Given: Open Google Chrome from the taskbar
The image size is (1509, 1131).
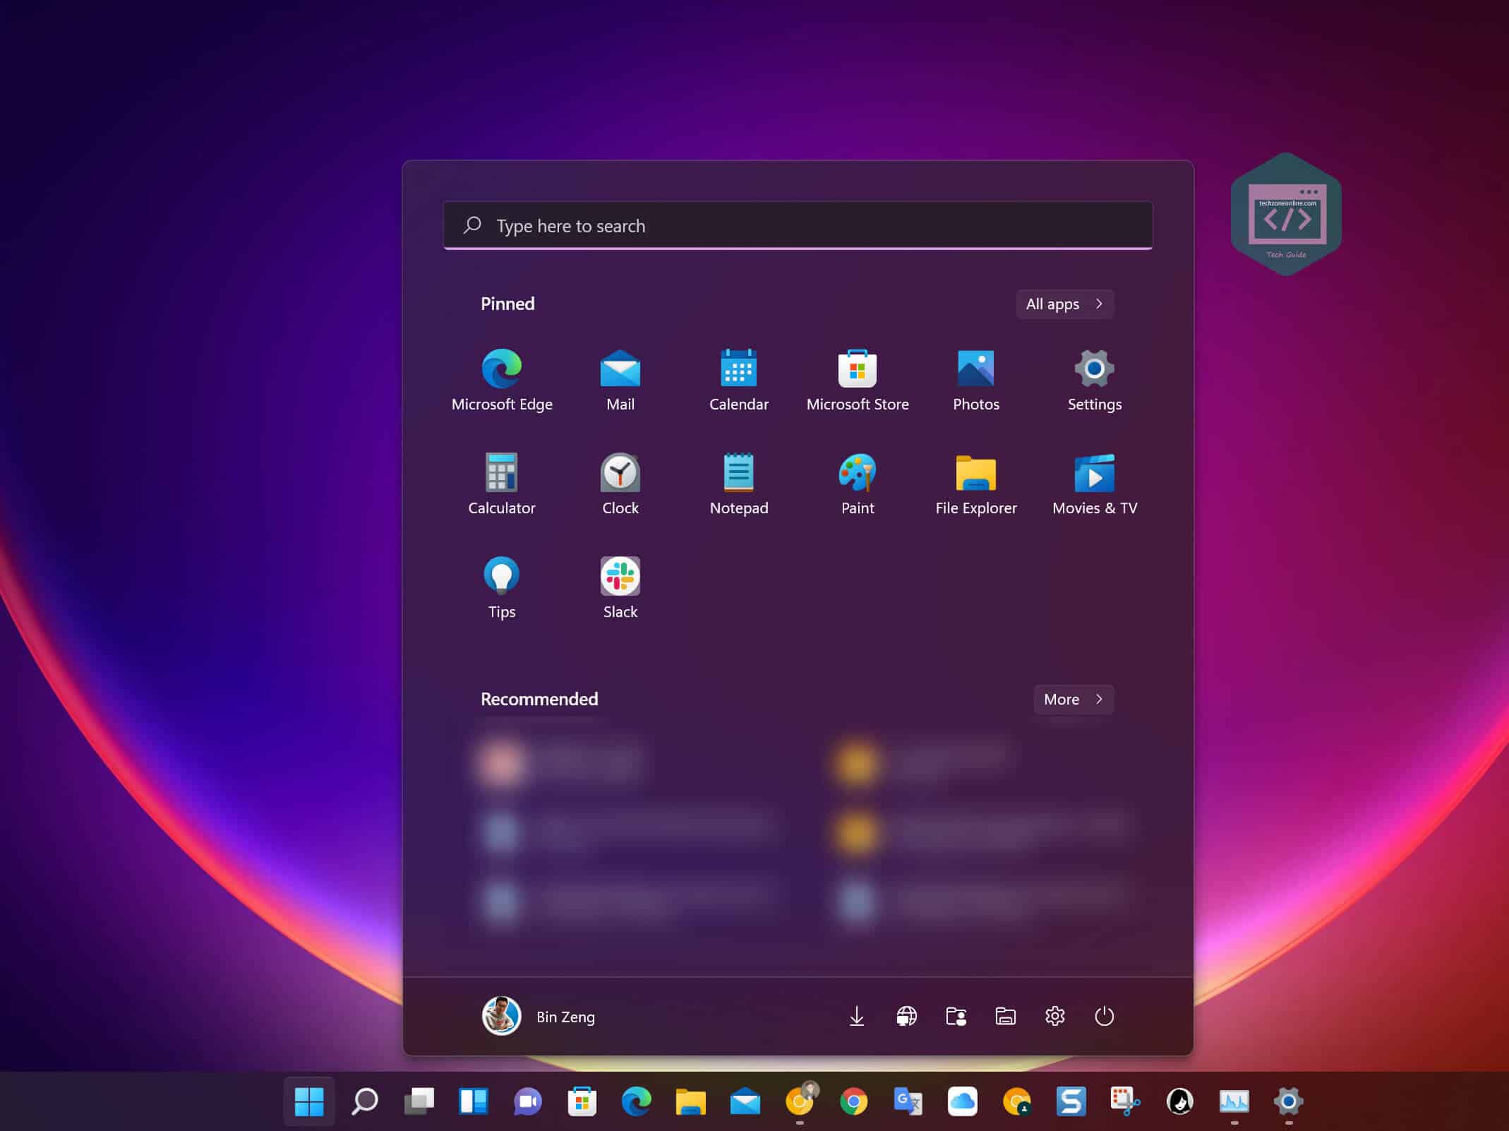Looking at the screenshot, I should (x=853, y=1101).
